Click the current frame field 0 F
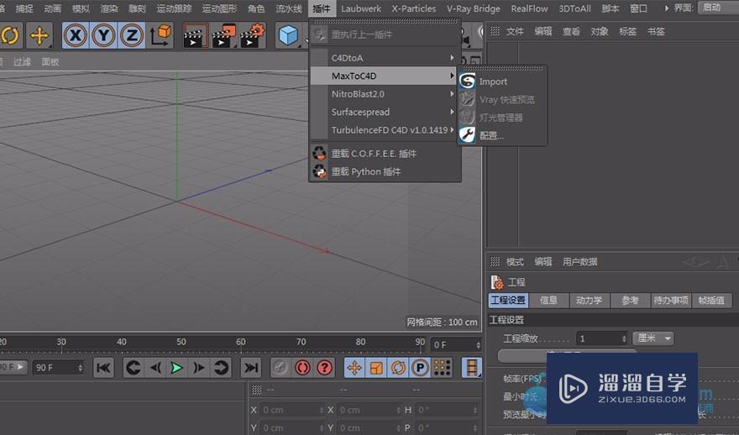Viewport: 739px width, 435px height. click(456, 345)
